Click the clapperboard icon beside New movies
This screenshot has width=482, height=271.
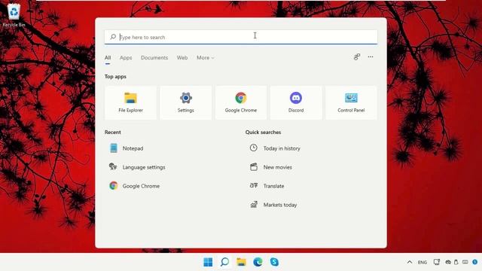[254, 167]
